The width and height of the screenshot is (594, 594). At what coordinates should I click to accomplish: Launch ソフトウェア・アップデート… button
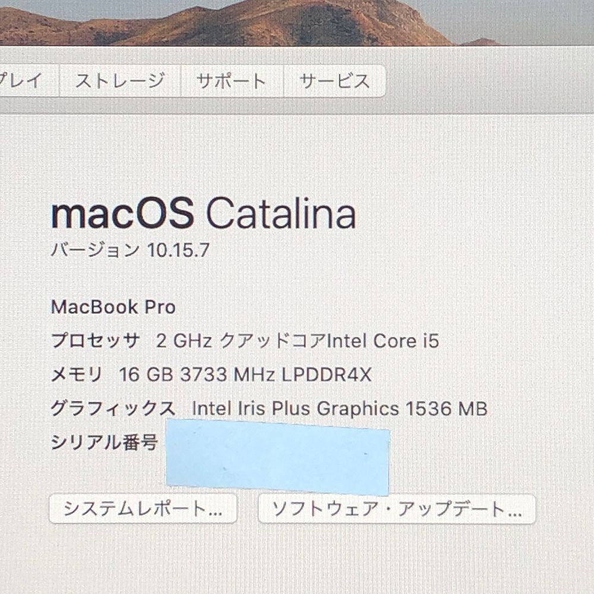click(x=397, y=509)
